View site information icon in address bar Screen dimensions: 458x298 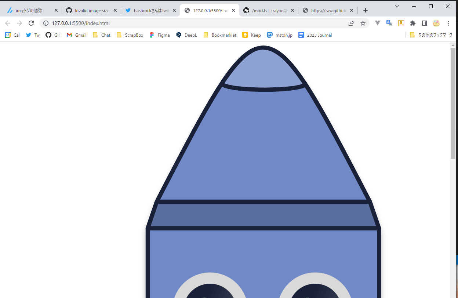click(46, 23)
